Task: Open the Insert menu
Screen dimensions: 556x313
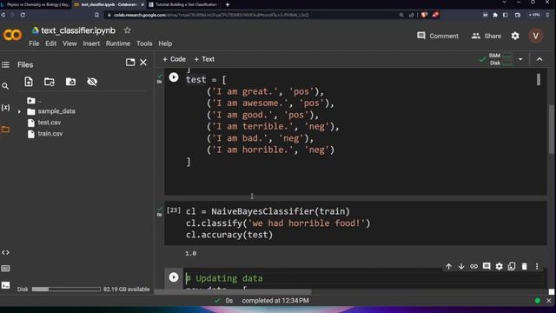Action: [91, 43]
